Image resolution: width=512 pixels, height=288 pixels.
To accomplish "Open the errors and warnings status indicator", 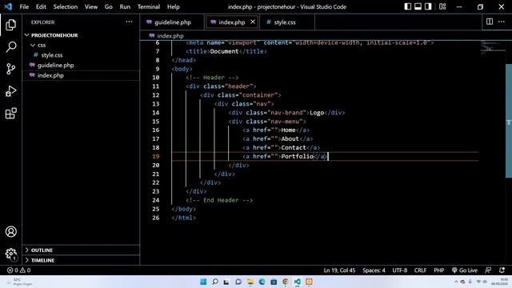I will (19, 270).
